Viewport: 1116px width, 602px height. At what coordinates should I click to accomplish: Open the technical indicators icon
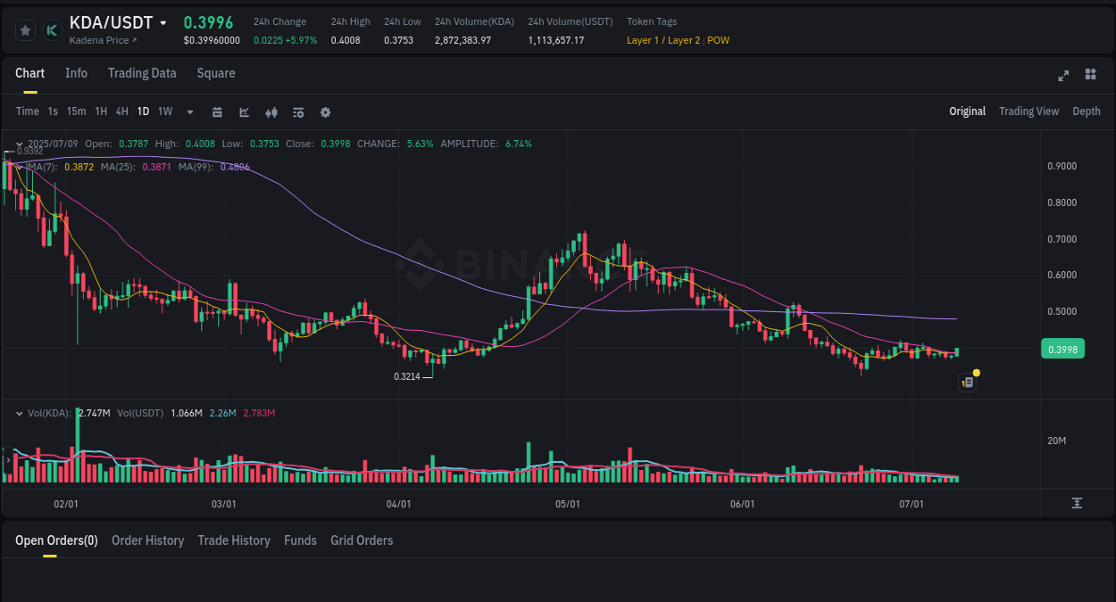pyautogui.click(x=298, y=111)
